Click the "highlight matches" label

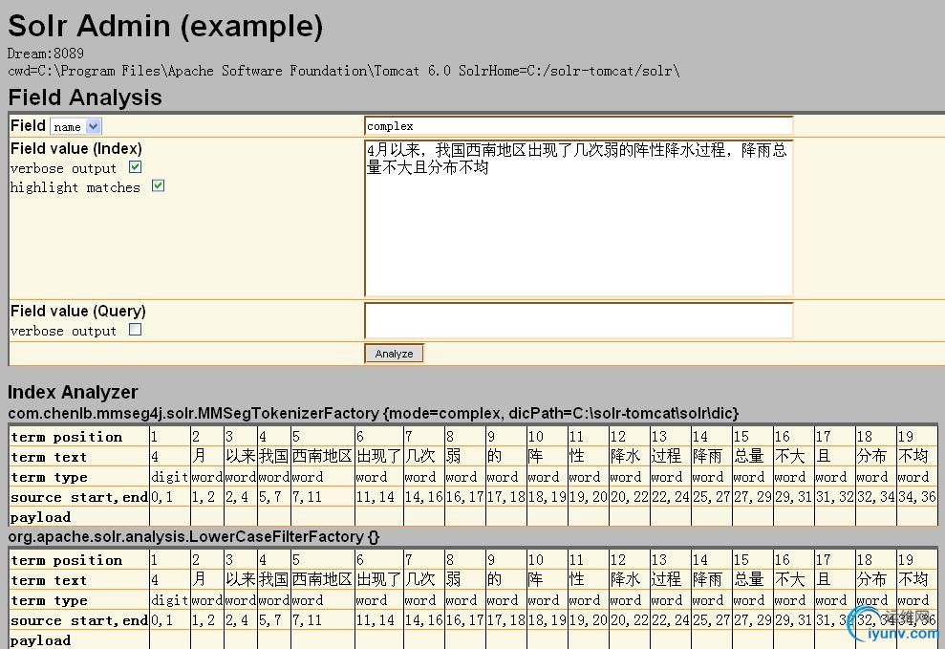[75, 187]
